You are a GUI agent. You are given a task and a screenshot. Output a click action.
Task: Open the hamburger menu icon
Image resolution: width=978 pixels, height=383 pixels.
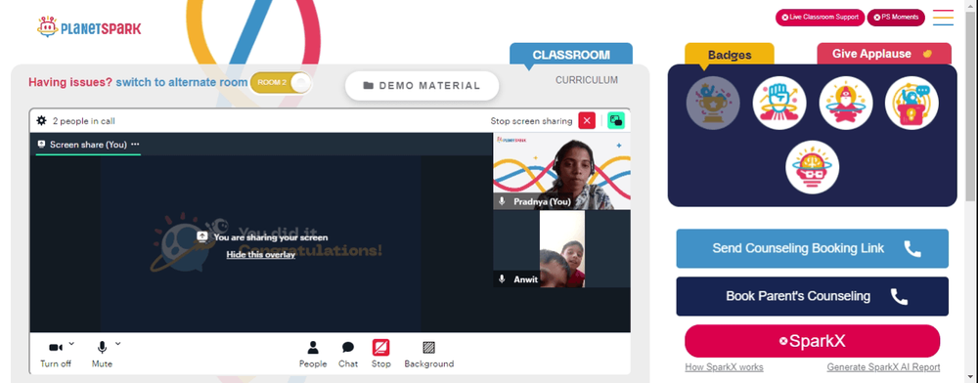click(x=943, y=18)
